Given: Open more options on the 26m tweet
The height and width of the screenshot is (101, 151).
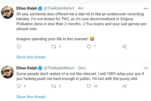Looking at the screenshot, I should (146, 68).
